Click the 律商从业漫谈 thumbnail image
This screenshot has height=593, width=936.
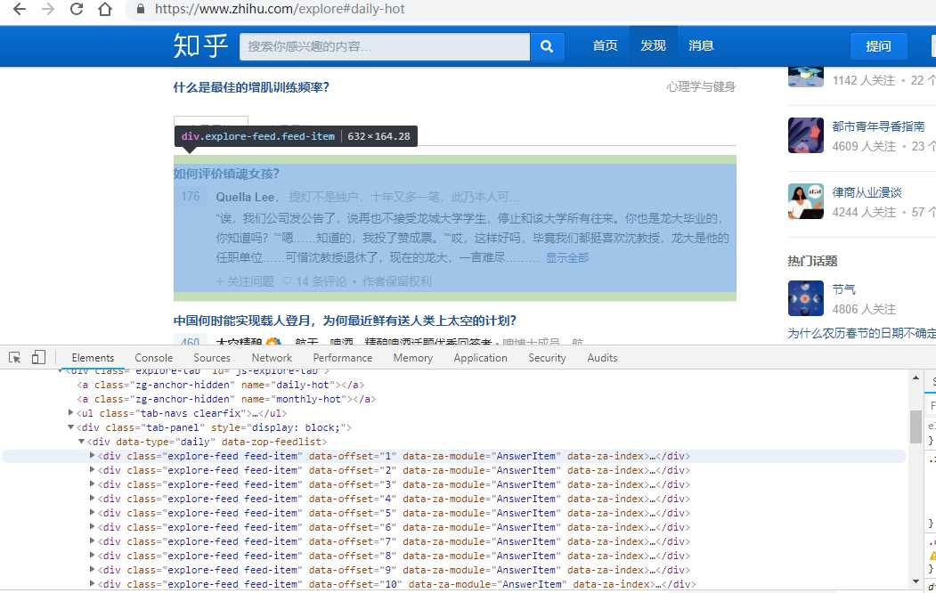coord(805,201)
